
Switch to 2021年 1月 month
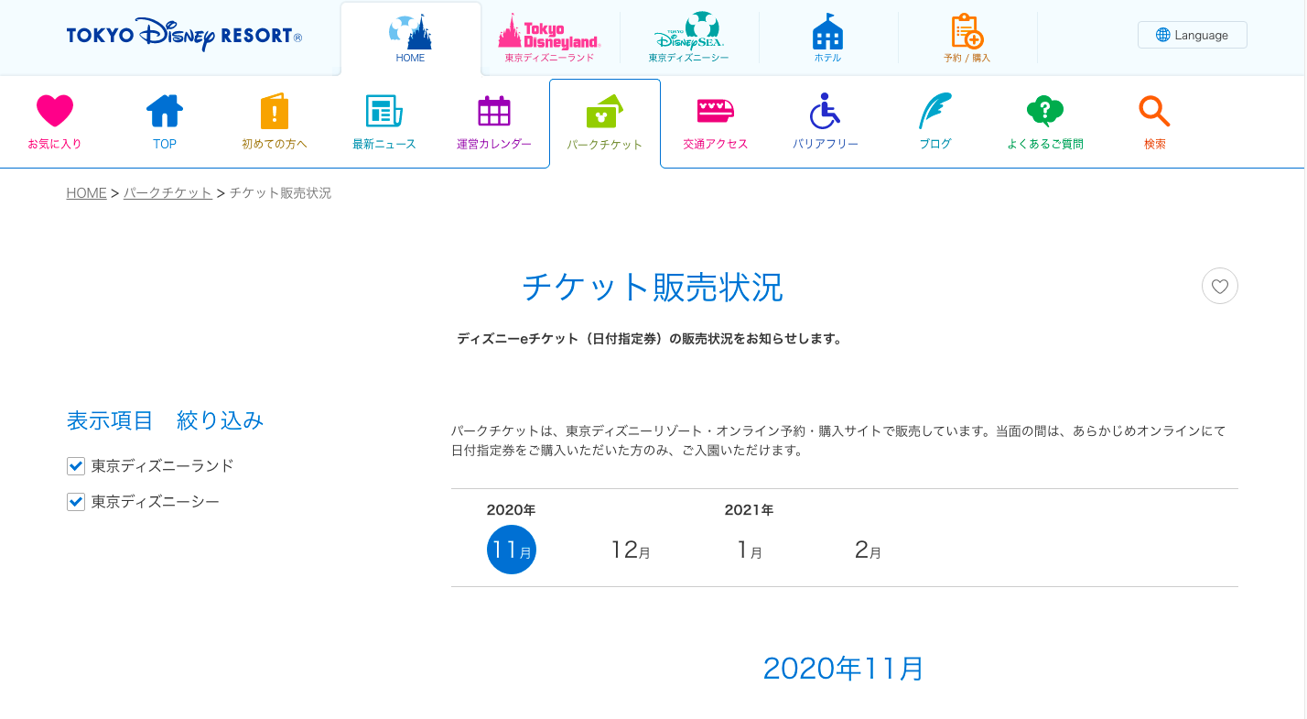pos(750,550)
